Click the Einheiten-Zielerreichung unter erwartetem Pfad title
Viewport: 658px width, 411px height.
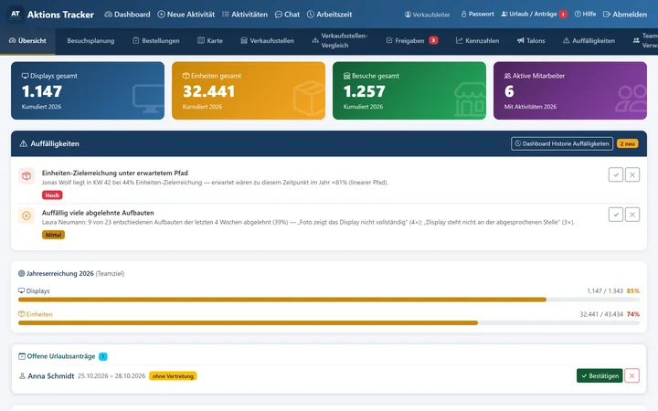click(115, 173)
